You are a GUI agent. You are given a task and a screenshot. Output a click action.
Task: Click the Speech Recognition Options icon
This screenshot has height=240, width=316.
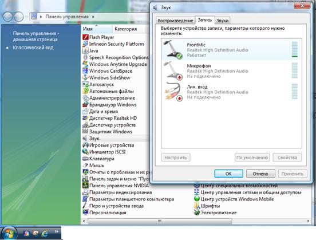85,57
